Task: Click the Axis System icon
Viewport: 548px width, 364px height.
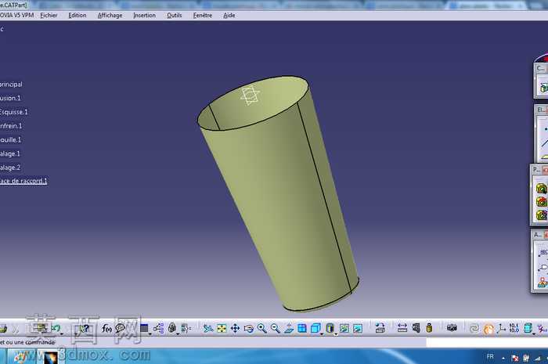Action: point(502,328)
